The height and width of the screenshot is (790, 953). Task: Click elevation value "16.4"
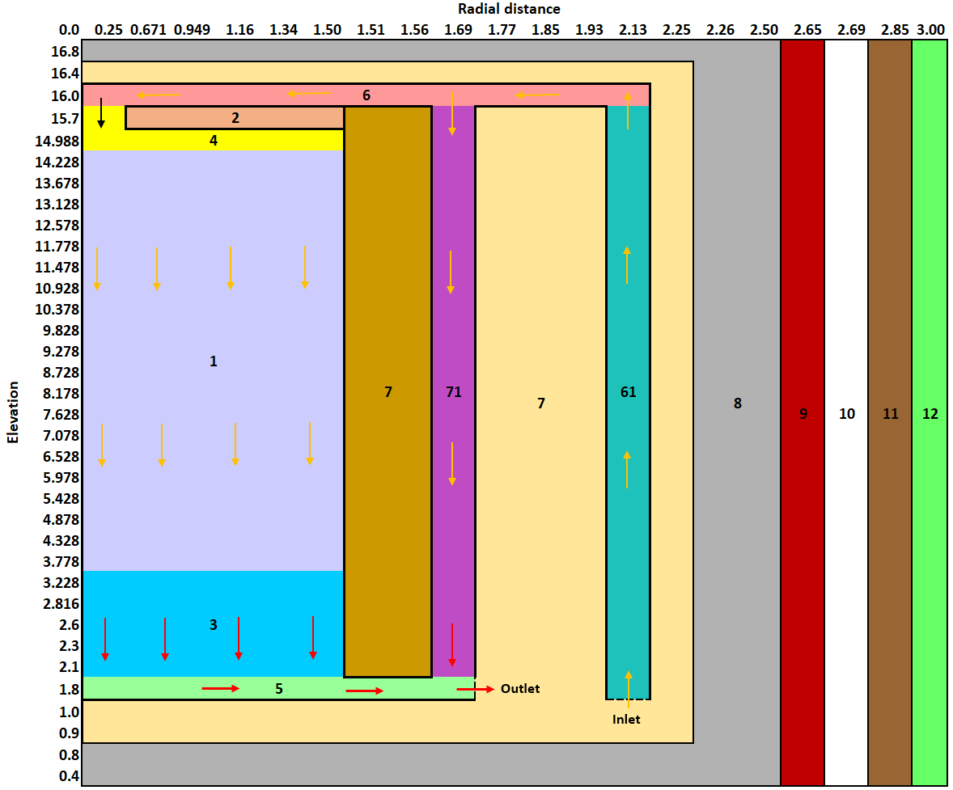click(x=65, y=74)
